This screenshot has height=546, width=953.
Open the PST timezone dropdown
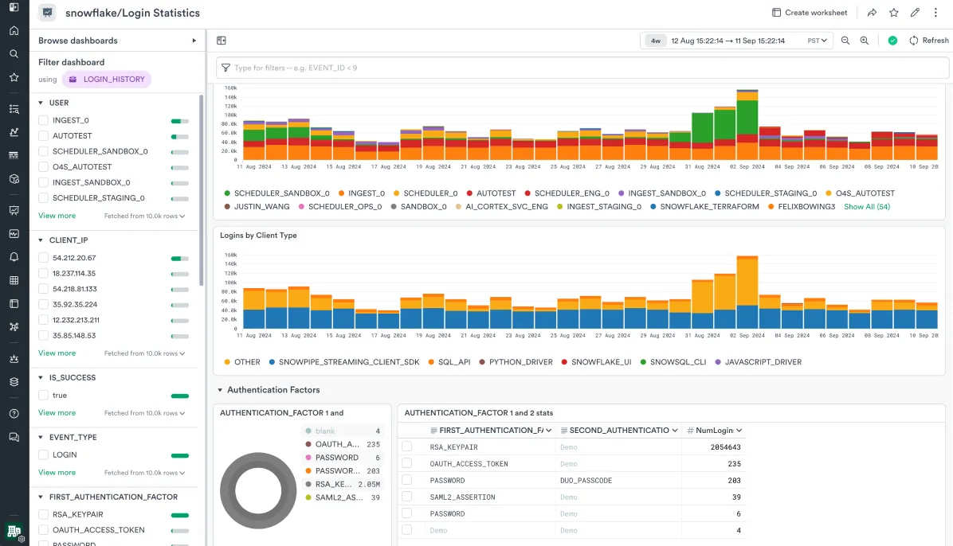tap(817, 41)
